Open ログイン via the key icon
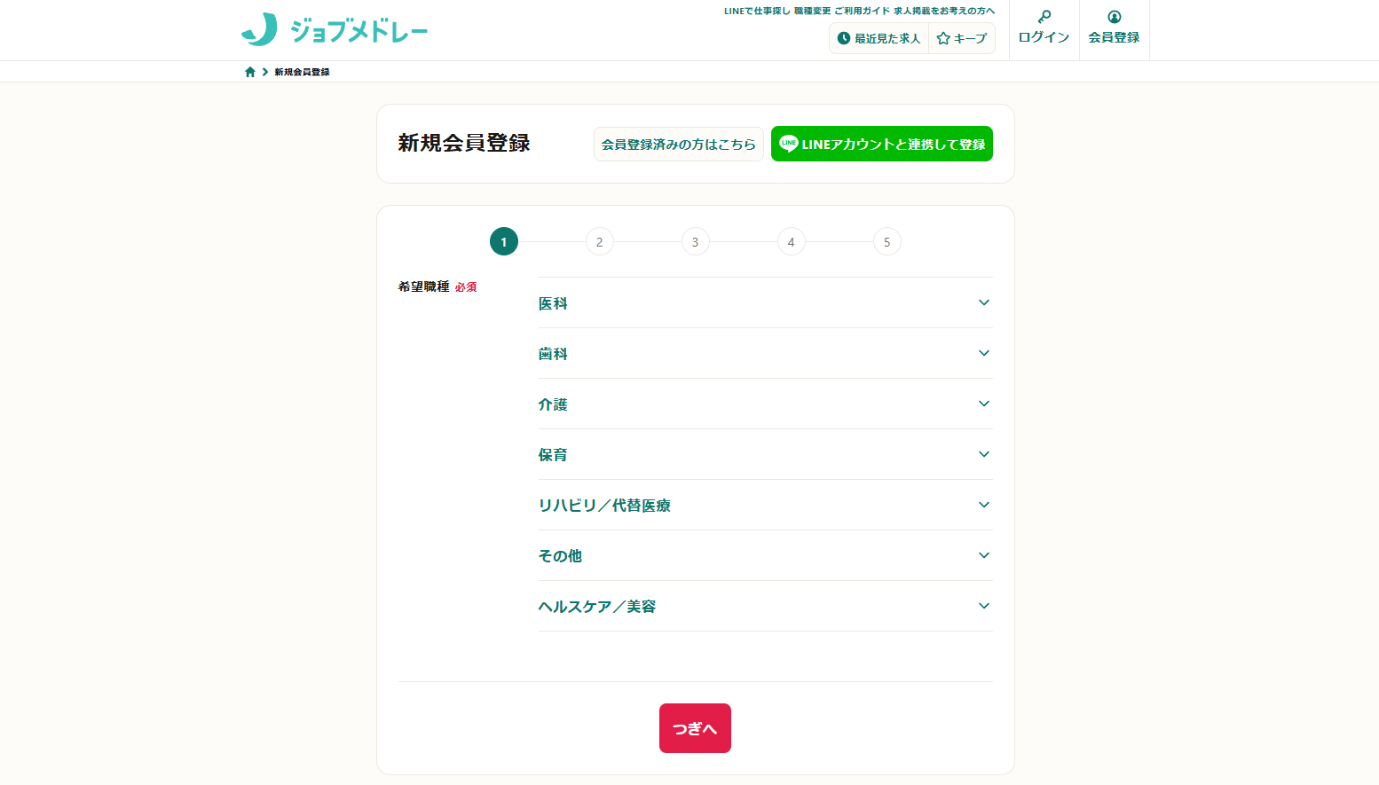The width and height of the screenshot is (1379, 785). point(1044,17)
